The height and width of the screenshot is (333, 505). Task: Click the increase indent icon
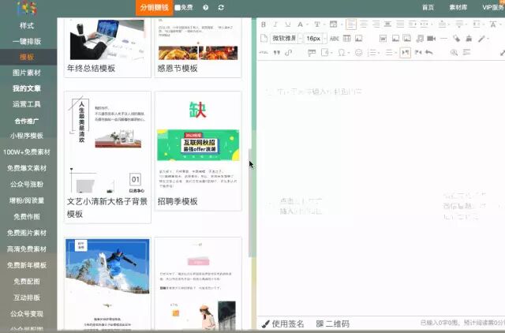click(413, 24)
